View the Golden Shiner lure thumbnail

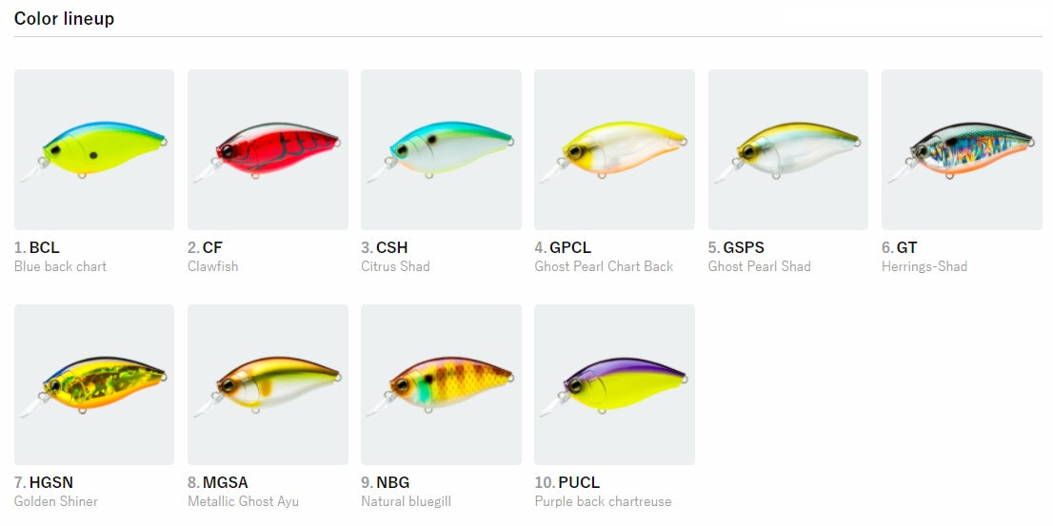pos(94,384)
